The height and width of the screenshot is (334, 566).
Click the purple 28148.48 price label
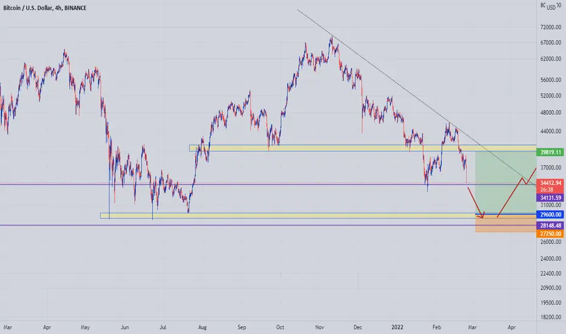click(x=550, y=226)
